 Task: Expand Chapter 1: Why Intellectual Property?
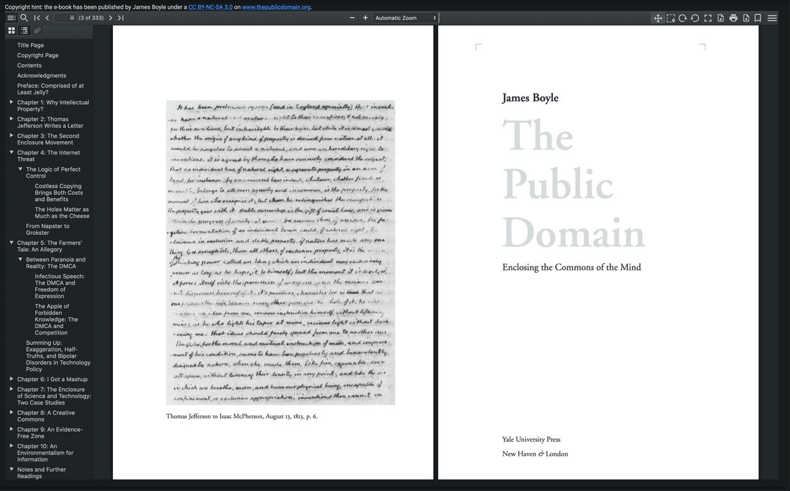click(12, 102)
